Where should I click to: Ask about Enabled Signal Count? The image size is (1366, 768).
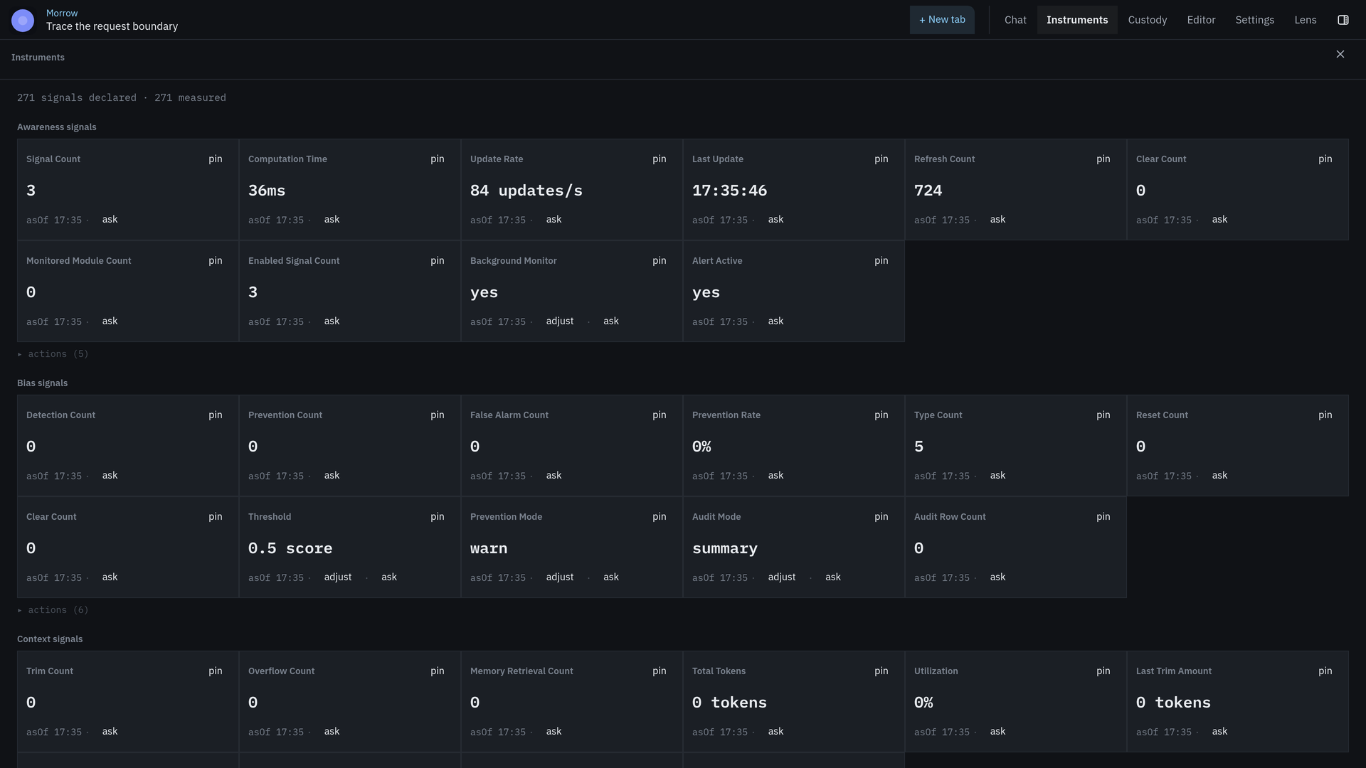[x=332, y=321]
